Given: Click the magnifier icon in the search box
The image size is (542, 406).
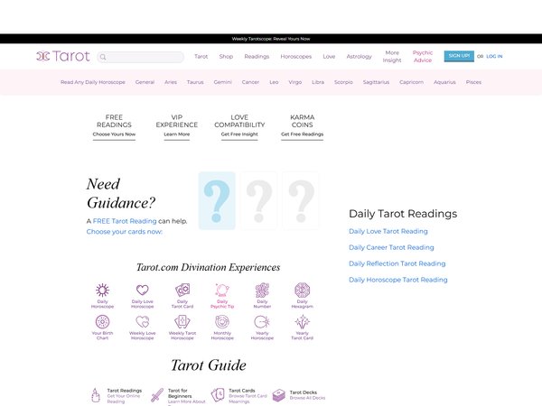Looking at the screenshot, I should pos(103,57).
